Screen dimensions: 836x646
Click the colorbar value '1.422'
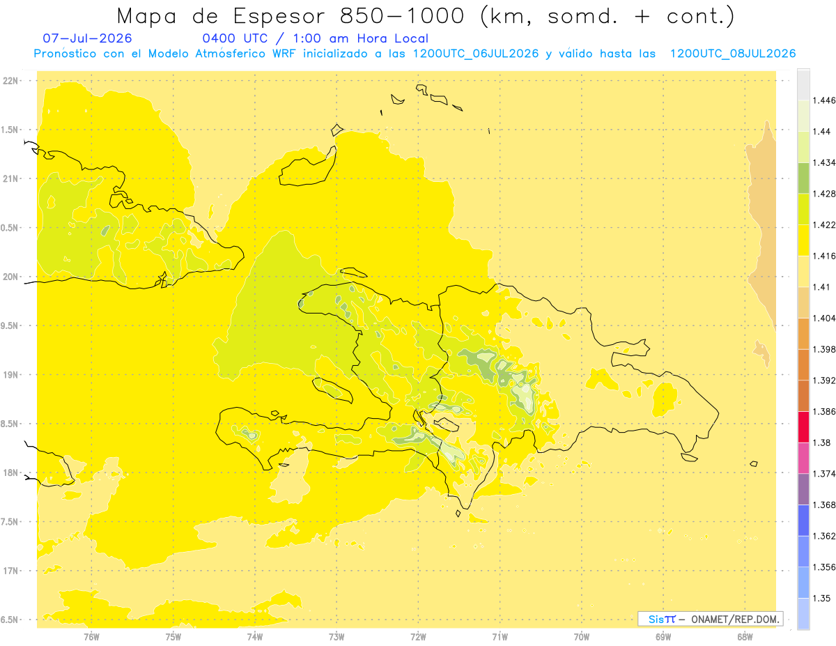point(824,225)
